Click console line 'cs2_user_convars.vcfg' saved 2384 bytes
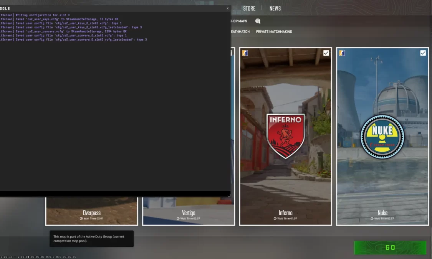 coord(63,31)
